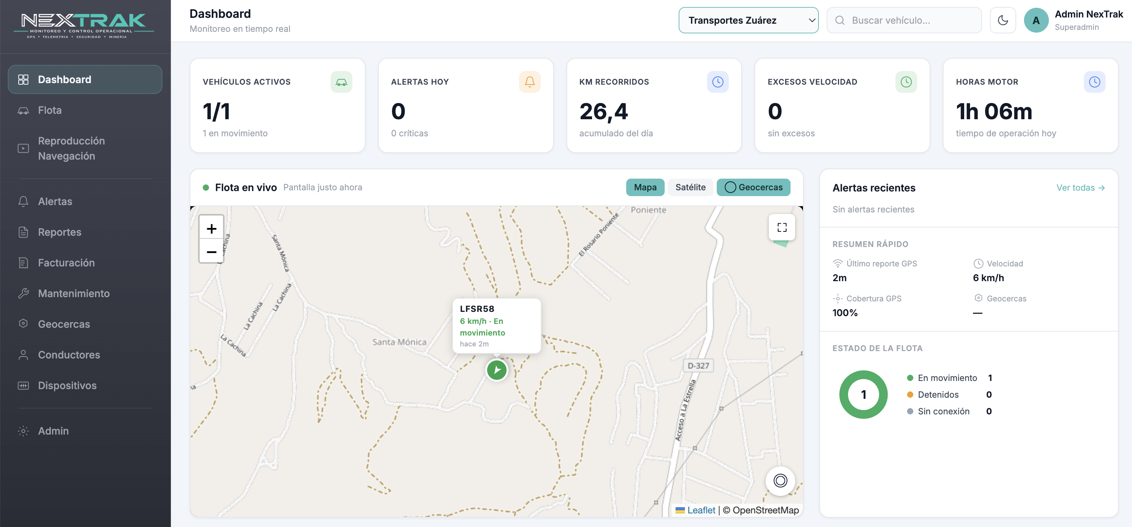This screenshot has height=527, width=1132.
Task: Click the 1h 06m motor hours value
Action: coord(994,111)
